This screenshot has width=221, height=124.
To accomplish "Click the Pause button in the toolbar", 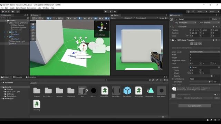I will [x=110, y=12].
